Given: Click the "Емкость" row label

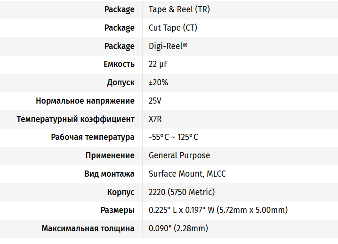Looking at the screenshot, I should 119,64.
